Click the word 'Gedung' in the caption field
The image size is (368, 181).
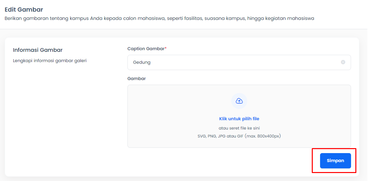click(142, 62)
